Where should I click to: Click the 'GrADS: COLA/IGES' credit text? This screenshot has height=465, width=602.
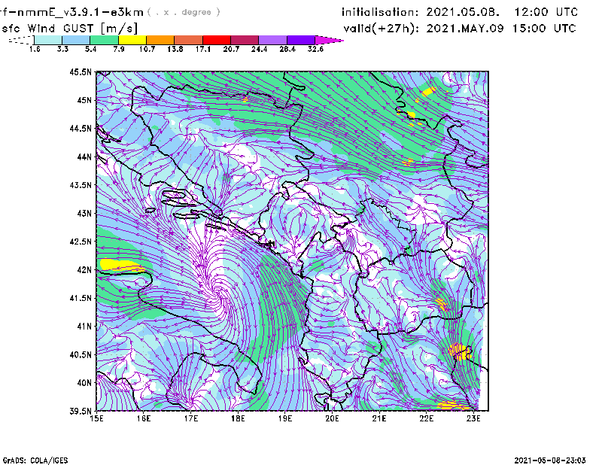click(35, 460)
